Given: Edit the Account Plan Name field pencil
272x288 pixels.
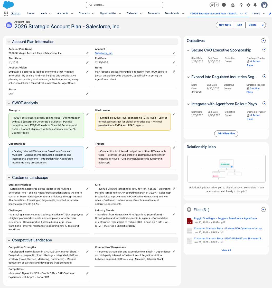Looking at the screenshot, I should pyautogui.click(x=87, y=53).
